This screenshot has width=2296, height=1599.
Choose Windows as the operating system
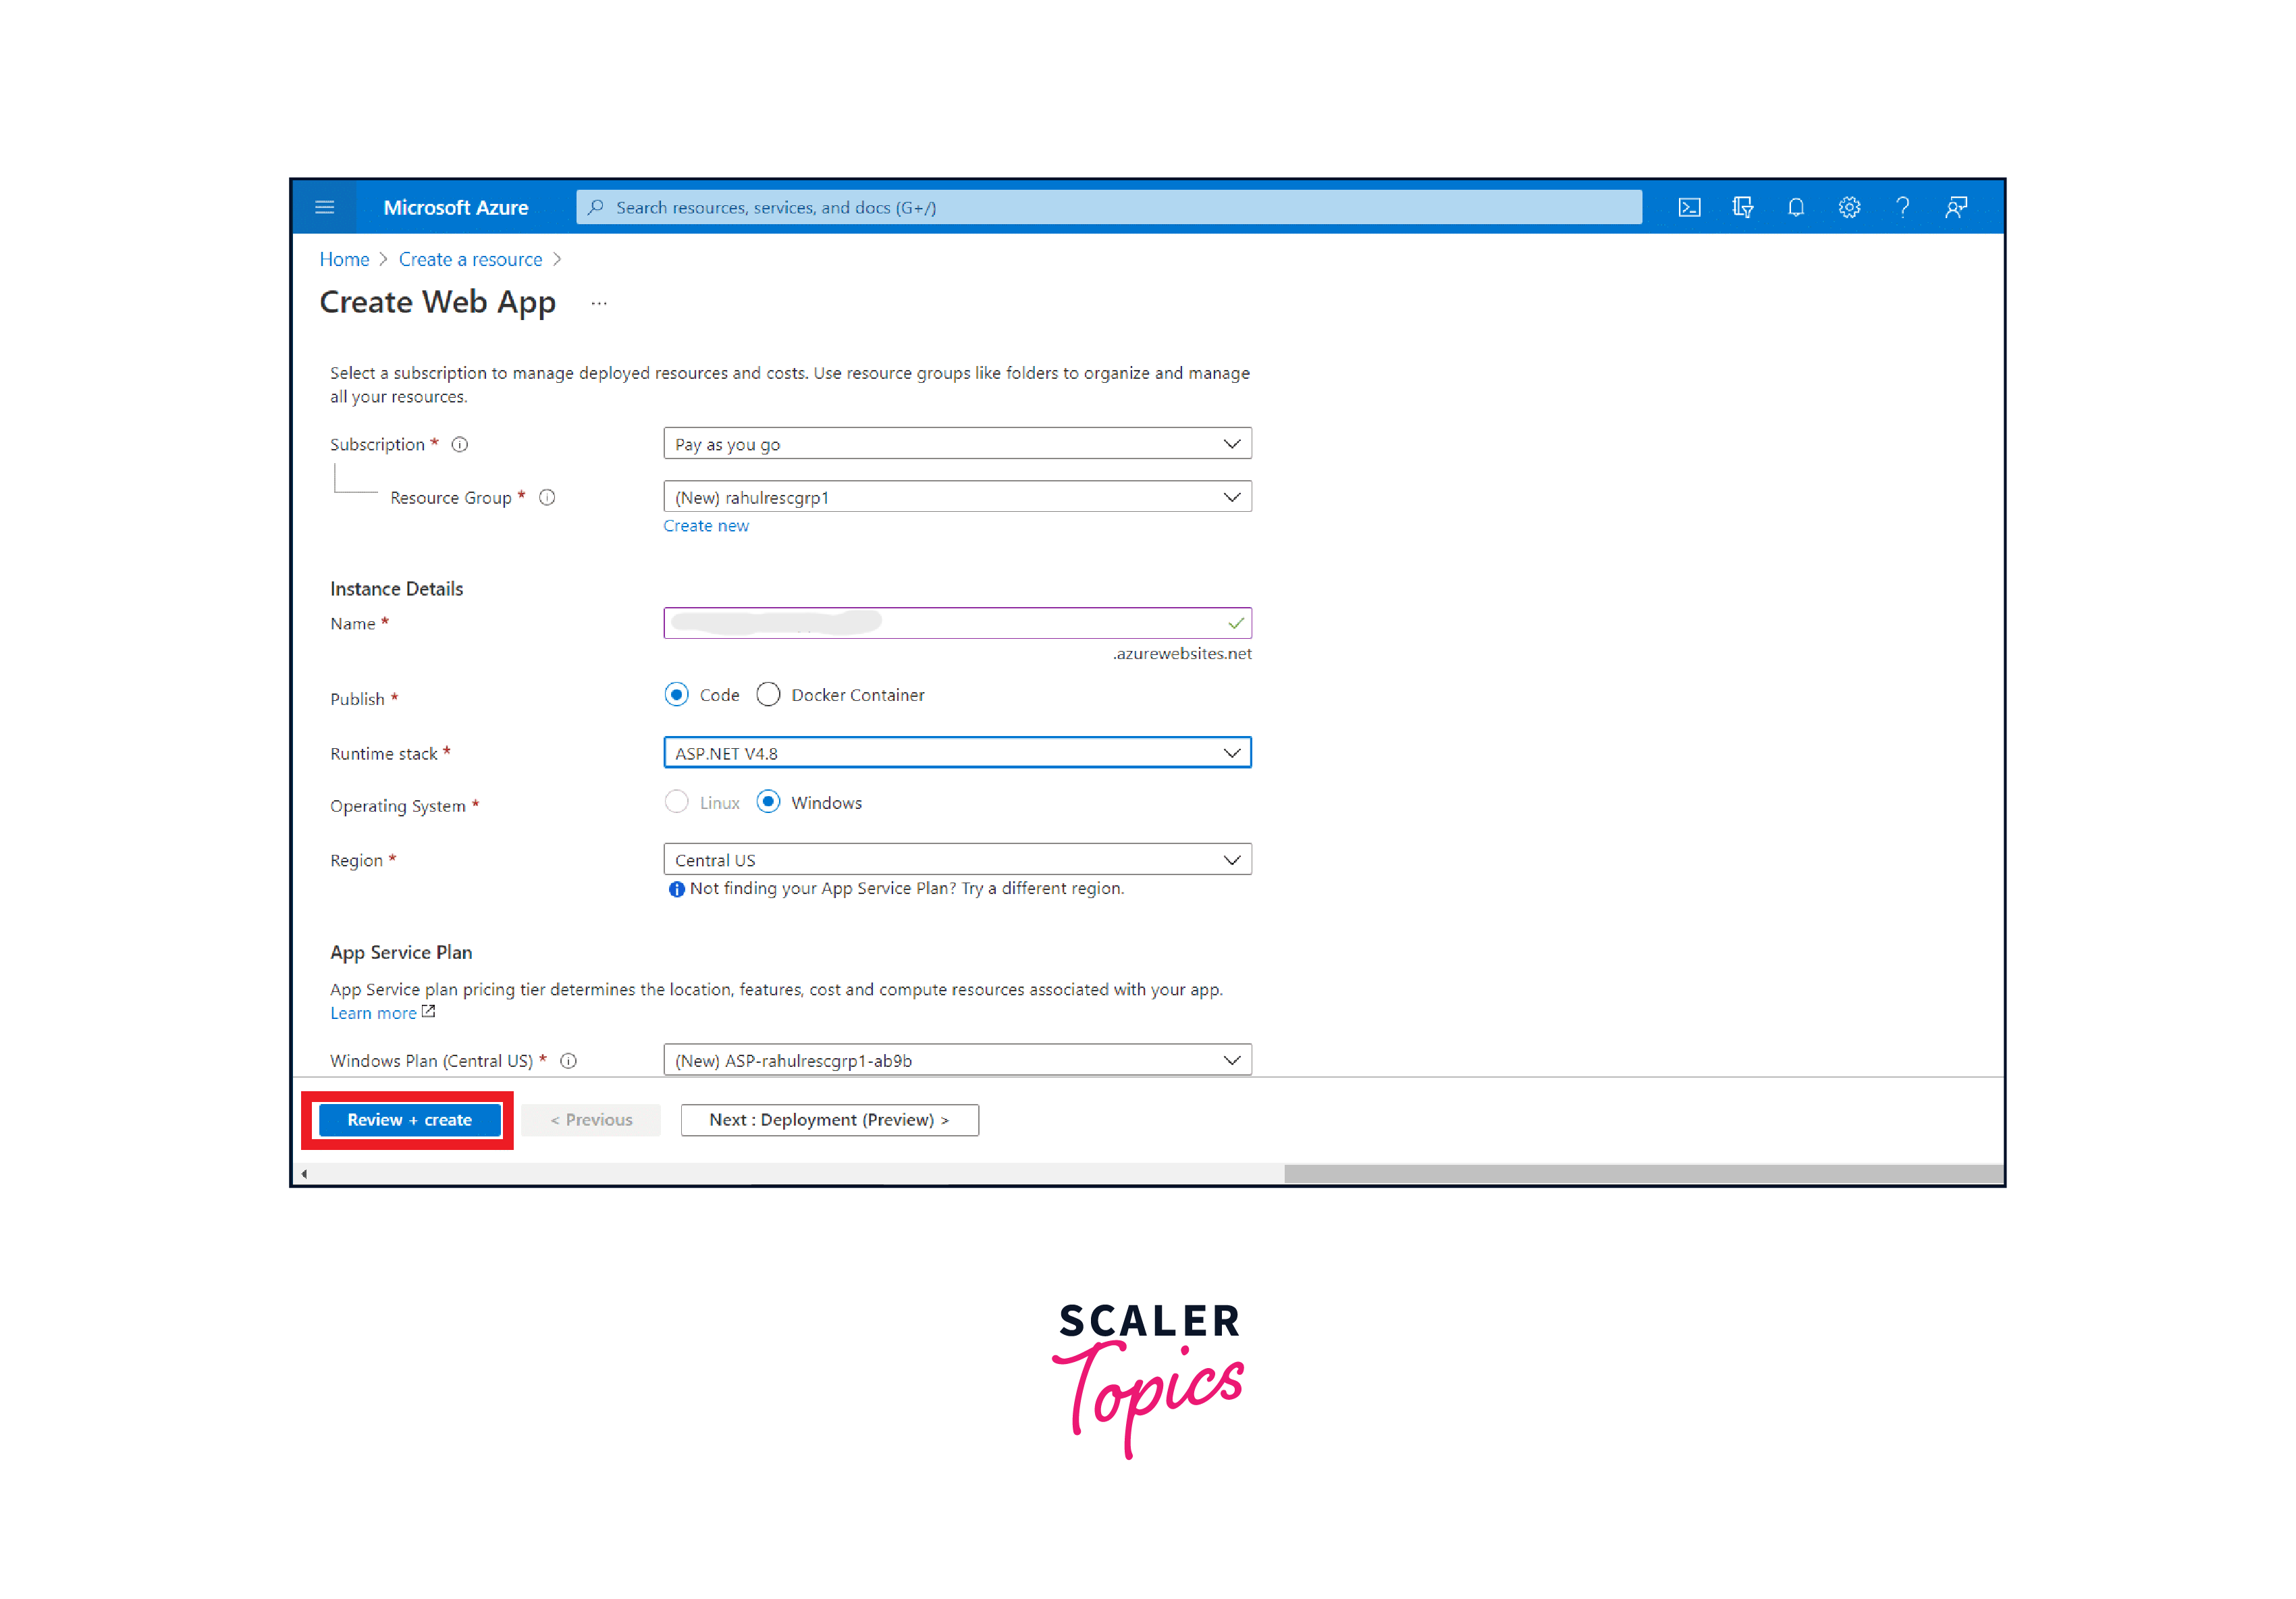click(768, 802)
